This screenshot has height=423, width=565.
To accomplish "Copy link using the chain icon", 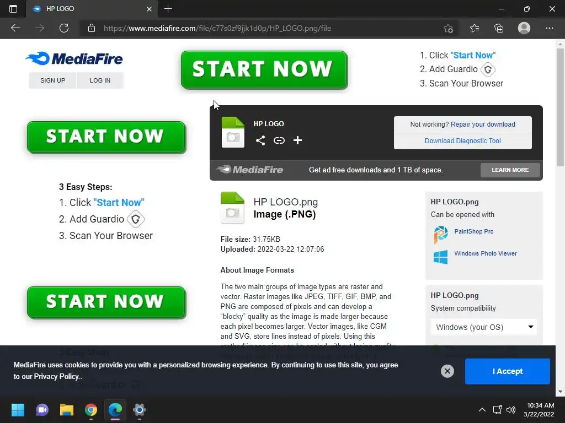I will [279, 140].
